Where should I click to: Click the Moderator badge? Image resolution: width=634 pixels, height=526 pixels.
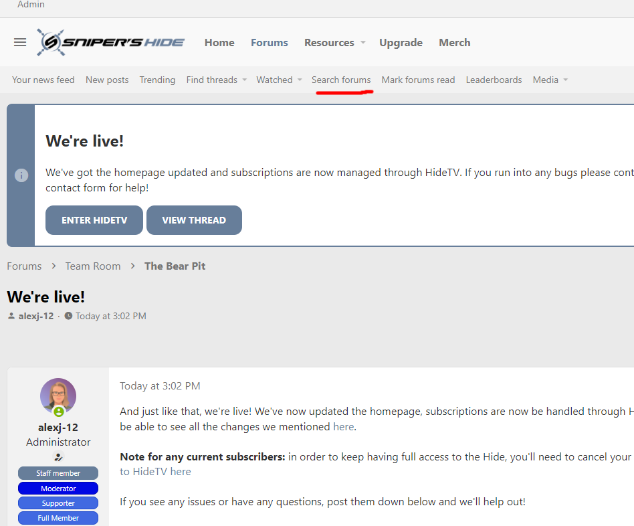click(58, 489)
